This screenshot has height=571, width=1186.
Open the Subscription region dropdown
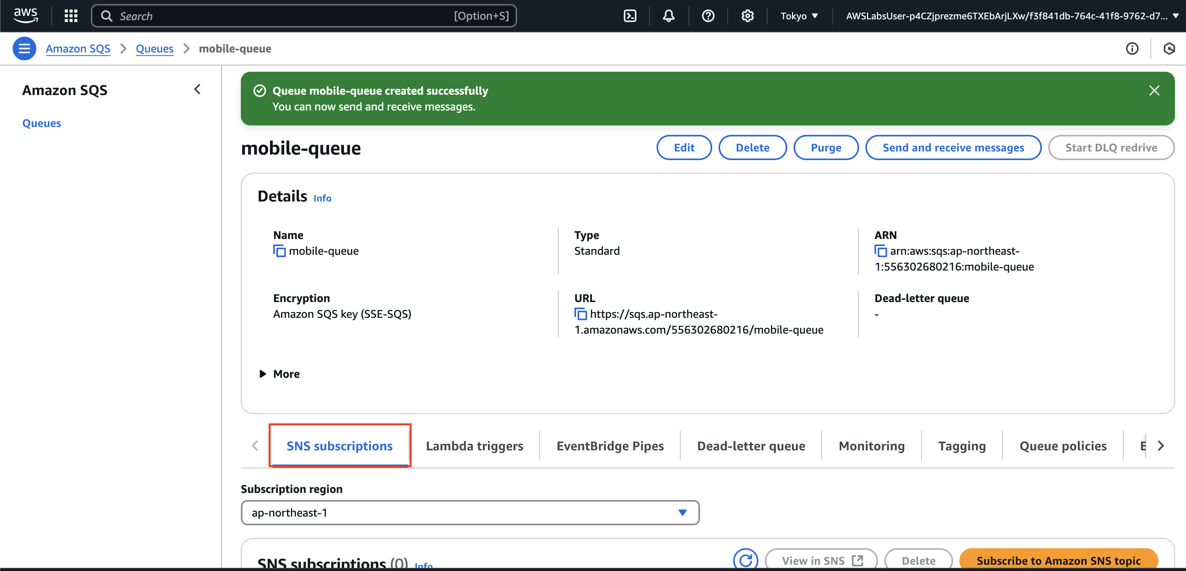(469, 513)
